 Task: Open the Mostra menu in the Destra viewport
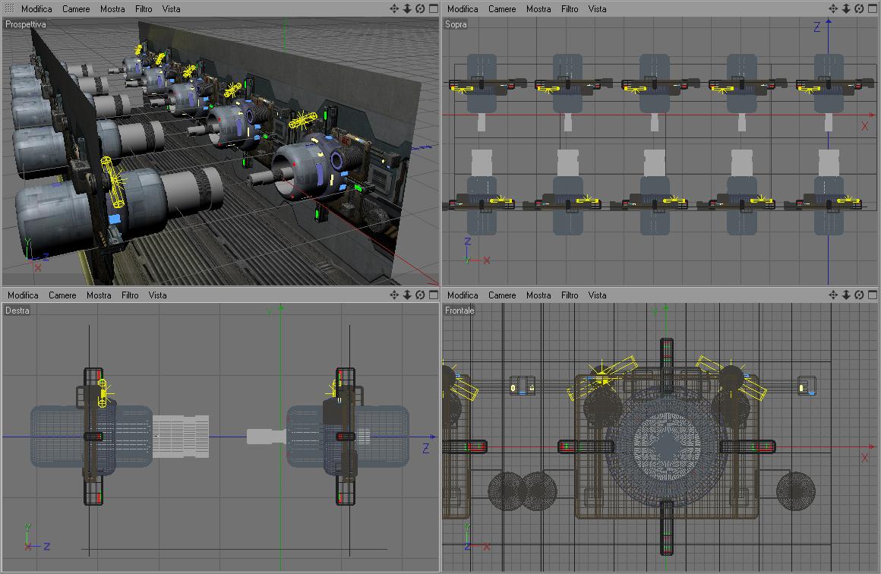pos(99,295)
